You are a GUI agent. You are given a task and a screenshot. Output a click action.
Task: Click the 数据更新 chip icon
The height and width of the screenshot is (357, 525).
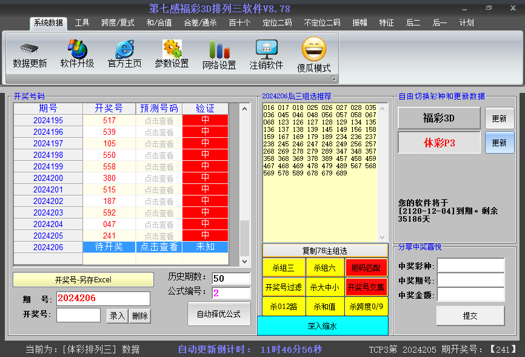[x=30, y=49]
